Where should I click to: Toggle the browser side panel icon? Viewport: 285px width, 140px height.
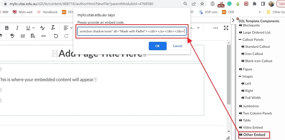pos(263,4)
